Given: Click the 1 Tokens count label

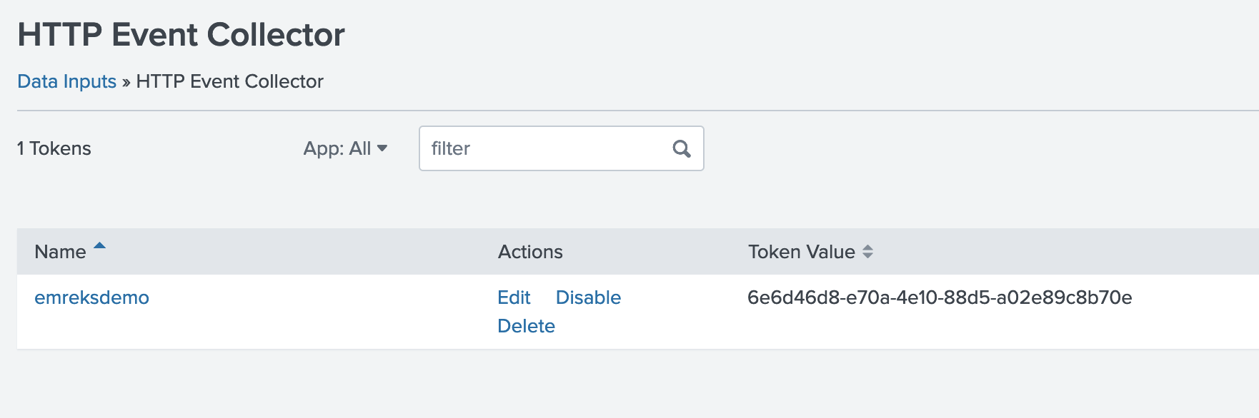Looking at the screenshot, I should click(x=54, y=148).
